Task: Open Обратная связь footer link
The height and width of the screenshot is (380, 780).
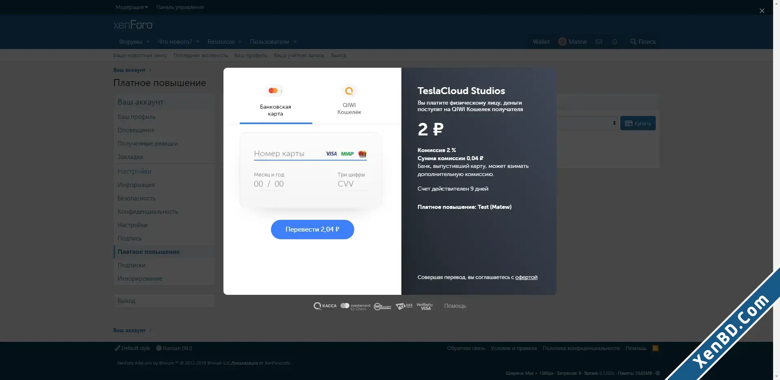Action: click(466, 348)
